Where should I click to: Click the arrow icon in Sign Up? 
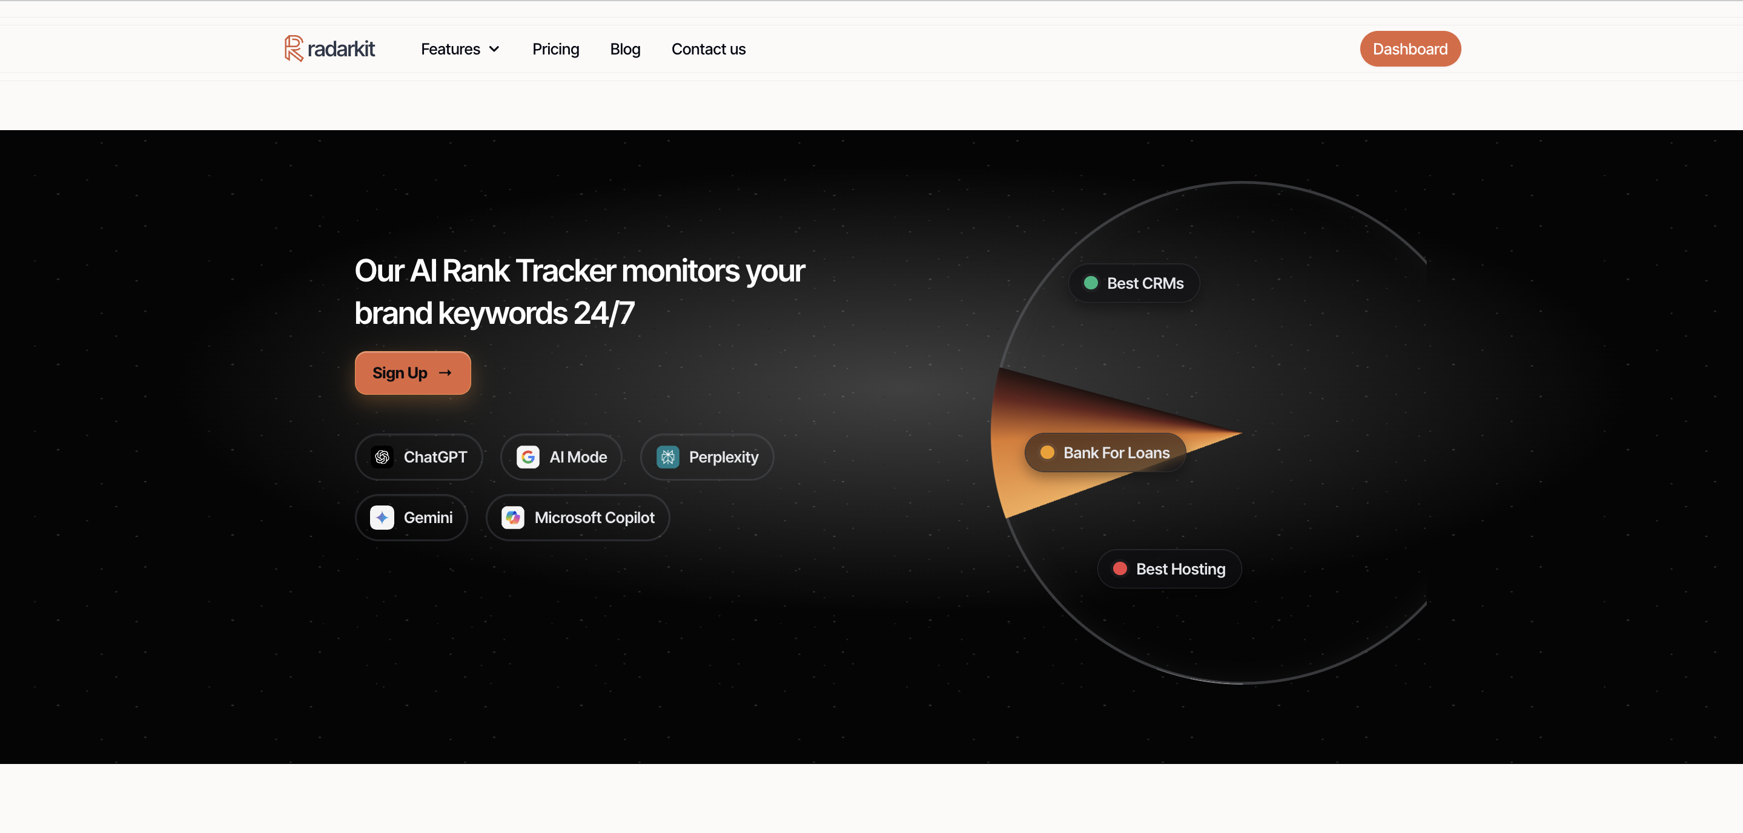(445, 372)
